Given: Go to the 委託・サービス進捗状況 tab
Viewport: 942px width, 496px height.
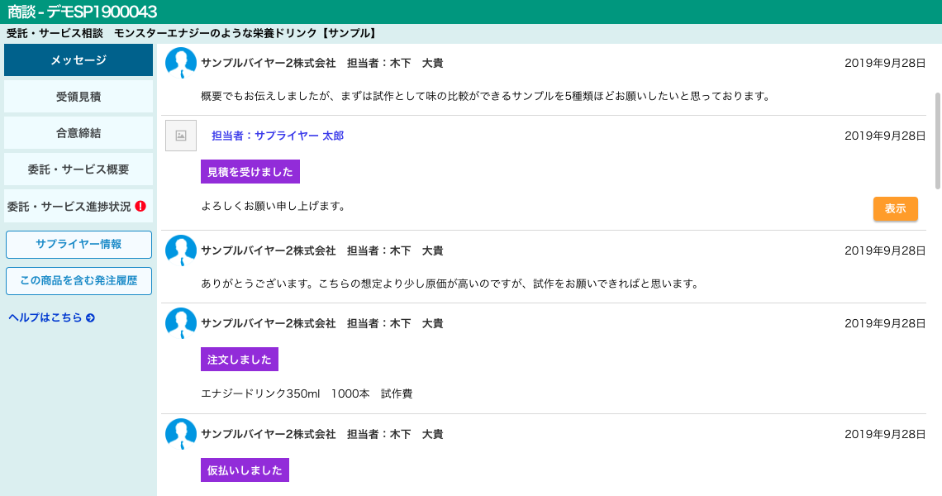Looking at the screenshot, I should [69, 206].
